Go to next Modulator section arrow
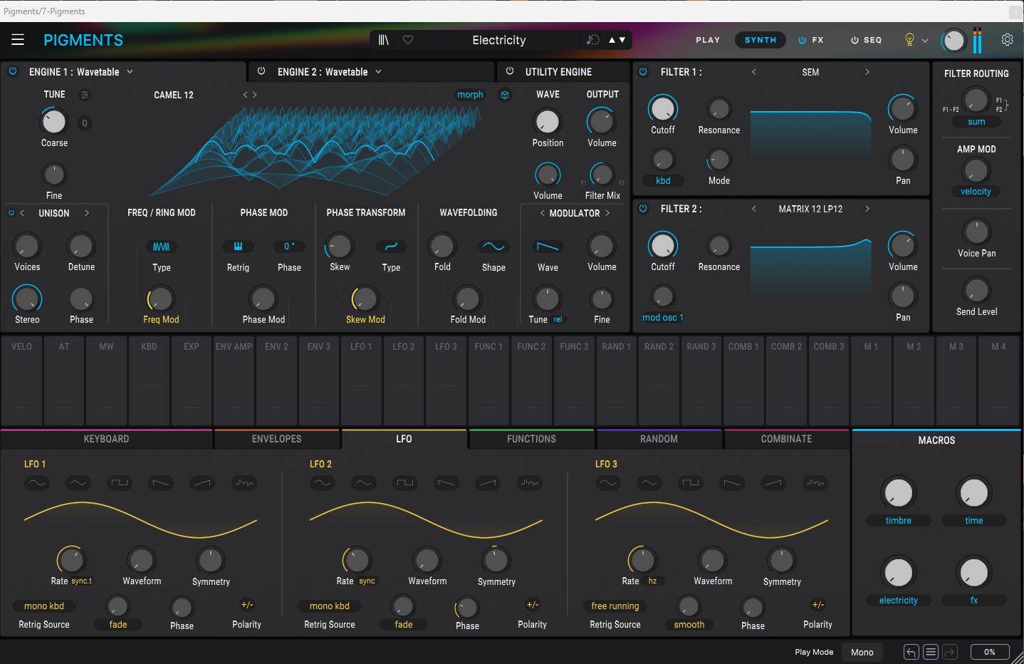The image size is (1024, 664). tap(607, 213)
